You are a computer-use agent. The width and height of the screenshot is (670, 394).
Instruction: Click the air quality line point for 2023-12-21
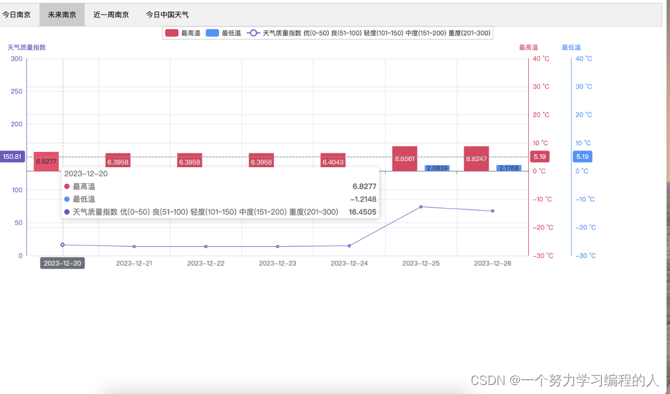(x=134, y=246)
